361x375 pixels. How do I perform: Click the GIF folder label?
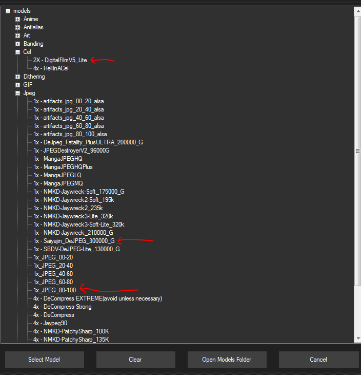[x=28, y=85]
